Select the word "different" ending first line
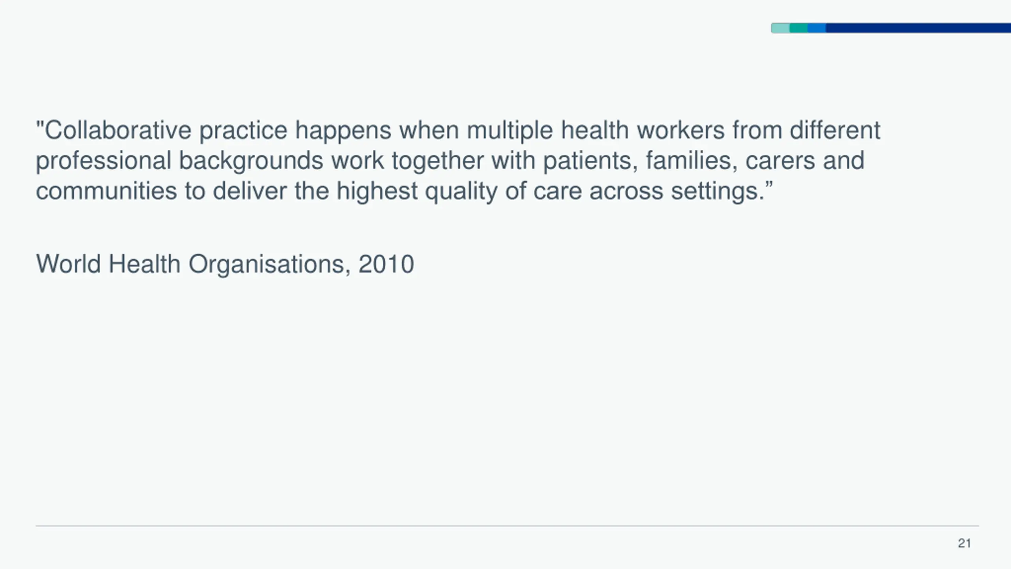1011x569 pixels. coord(835,130)
